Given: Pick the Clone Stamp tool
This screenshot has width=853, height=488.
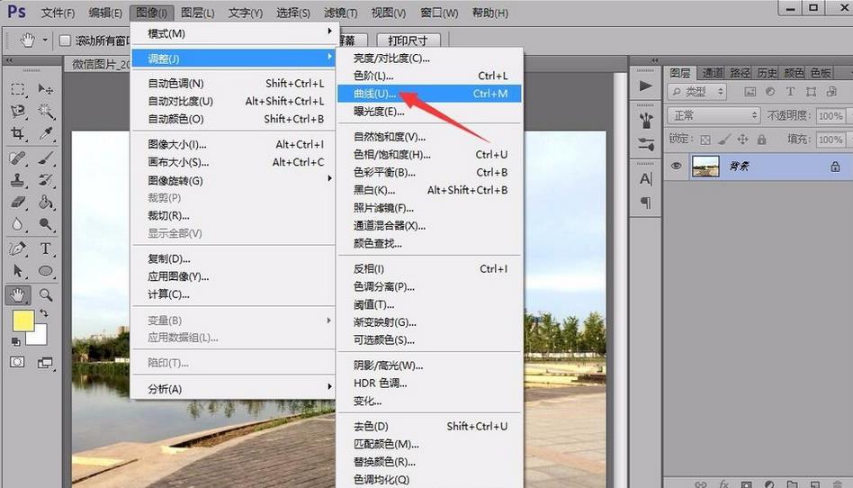Looking at the screenshot, I should pyautogui.click(x=17, y=179).
